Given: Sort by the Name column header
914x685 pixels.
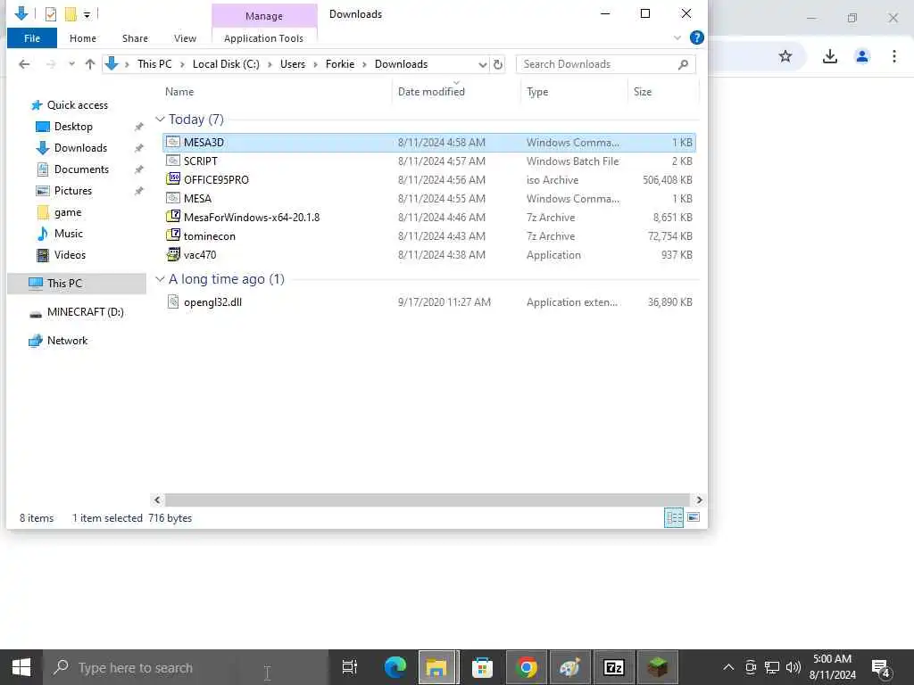Looking at the screenshot, I should (179, 92).
